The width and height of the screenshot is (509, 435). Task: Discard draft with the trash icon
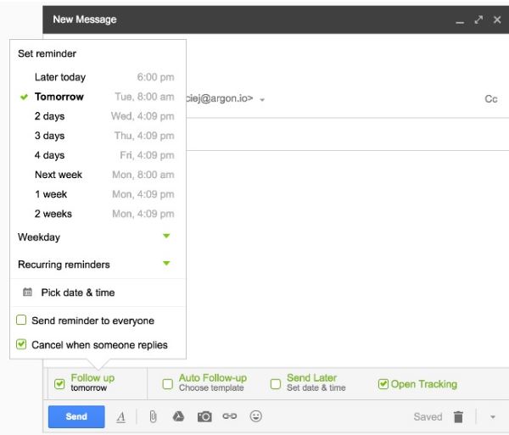point(458,416)
